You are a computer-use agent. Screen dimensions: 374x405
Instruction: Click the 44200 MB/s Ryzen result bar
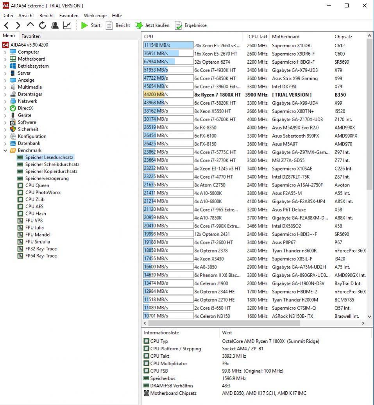pos(168,95)
